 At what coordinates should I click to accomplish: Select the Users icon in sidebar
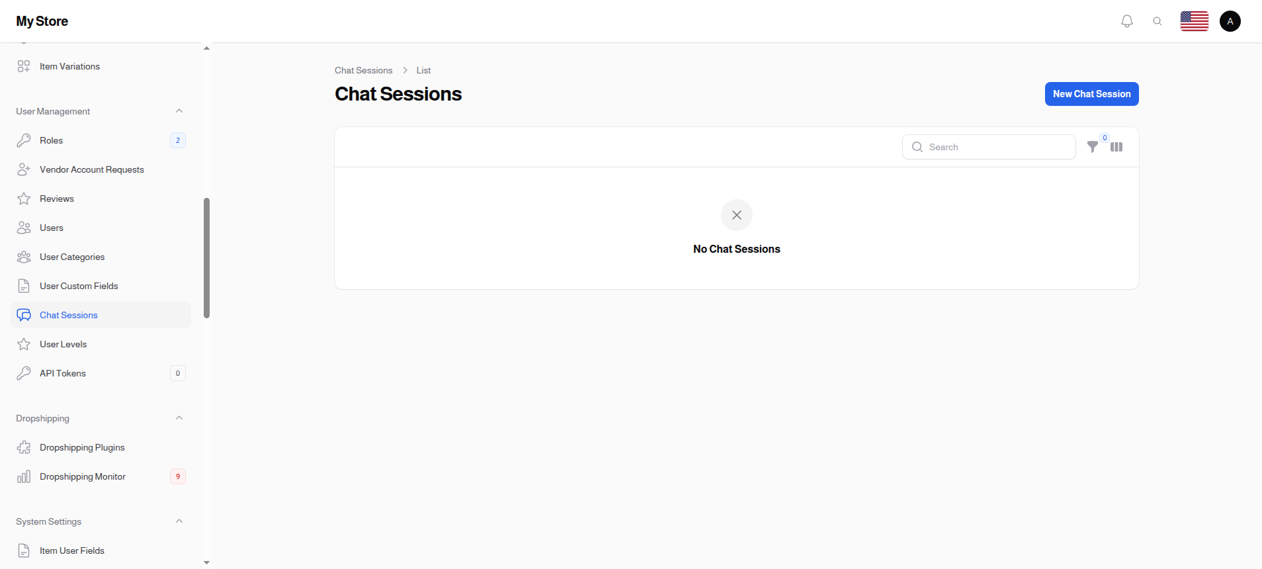tap(24, 228)
